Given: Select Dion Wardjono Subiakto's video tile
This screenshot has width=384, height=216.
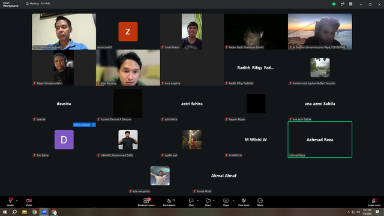Looking at the screenshot, I should click(x=64, y=32).
